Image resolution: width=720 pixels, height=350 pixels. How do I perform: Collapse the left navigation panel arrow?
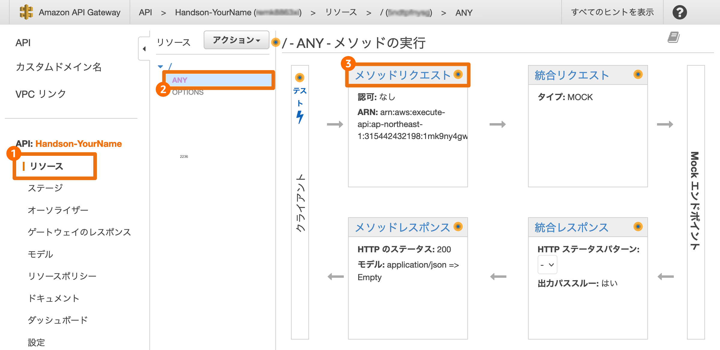[144, 49]
